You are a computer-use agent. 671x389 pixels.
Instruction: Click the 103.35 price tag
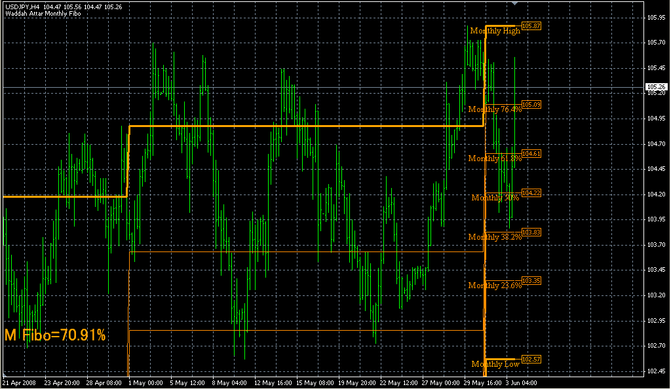(x=531, y=281)
